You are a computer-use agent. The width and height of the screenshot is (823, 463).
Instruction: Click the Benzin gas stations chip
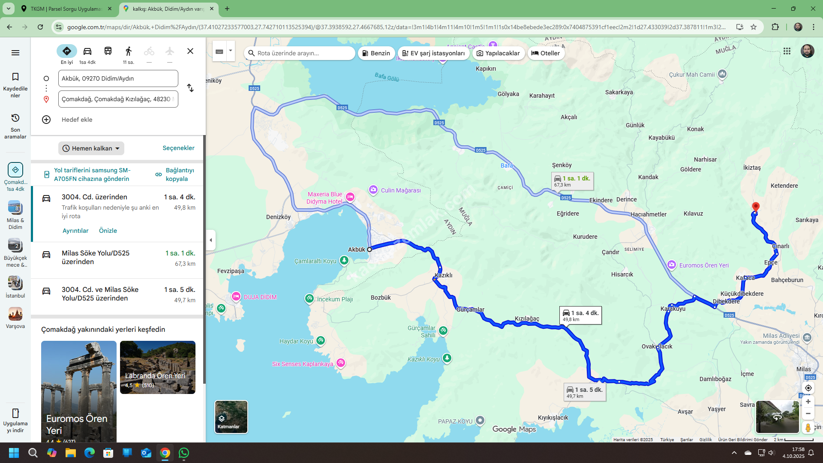376,53
